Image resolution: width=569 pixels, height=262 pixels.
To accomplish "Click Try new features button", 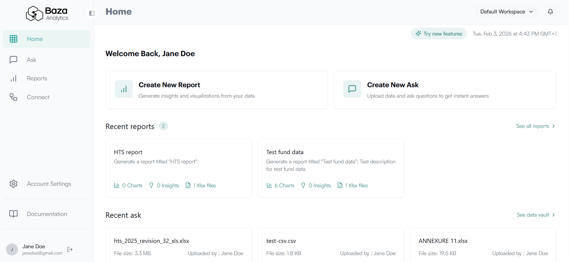I will pos(439,34).
